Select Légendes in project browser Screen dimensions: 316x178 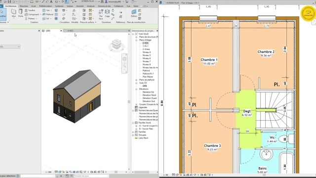click(143, 107)
